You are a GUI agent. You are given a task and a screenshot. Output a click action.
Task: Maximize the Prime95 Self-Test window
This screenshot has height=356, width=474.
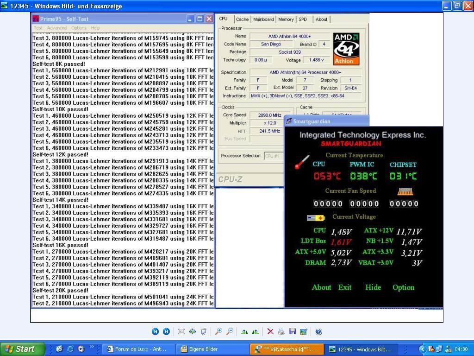(x=200, y=19)
